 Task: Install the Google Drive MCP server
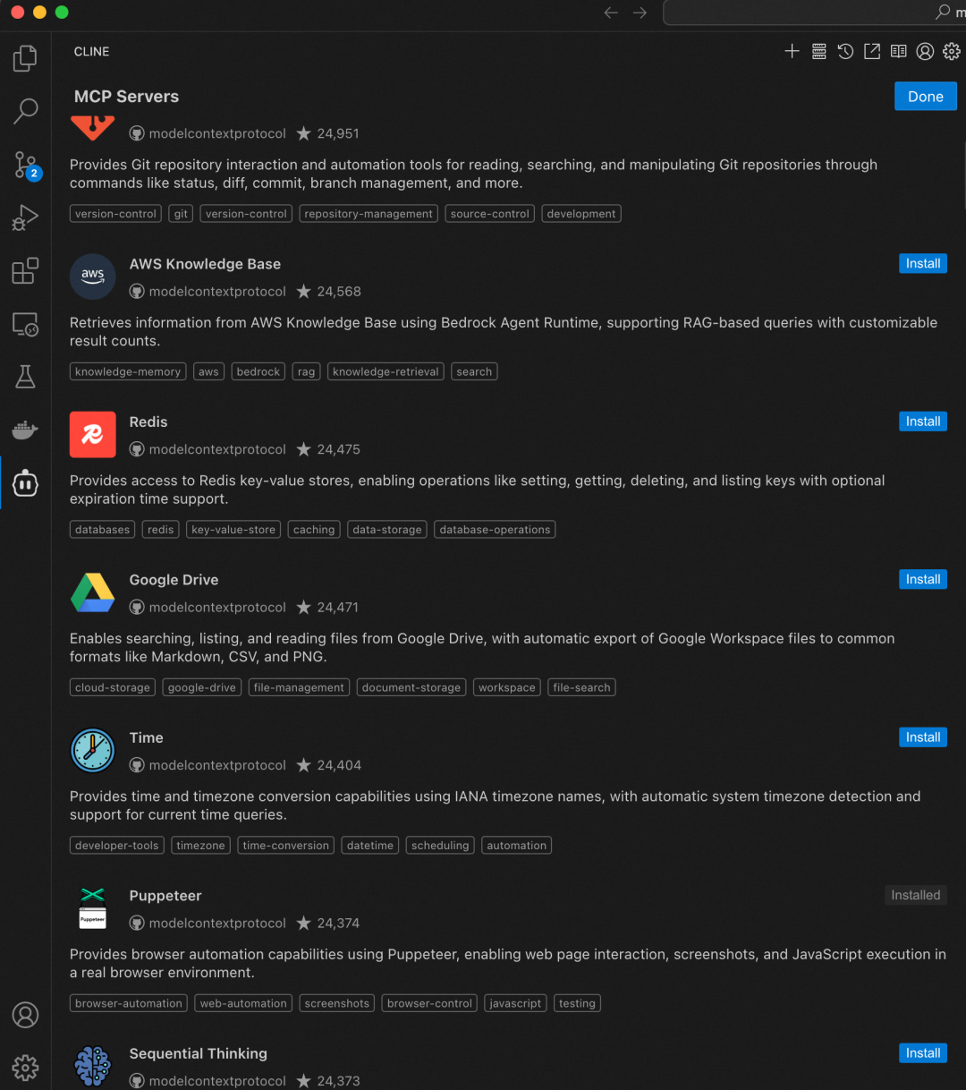coord(923,580)
